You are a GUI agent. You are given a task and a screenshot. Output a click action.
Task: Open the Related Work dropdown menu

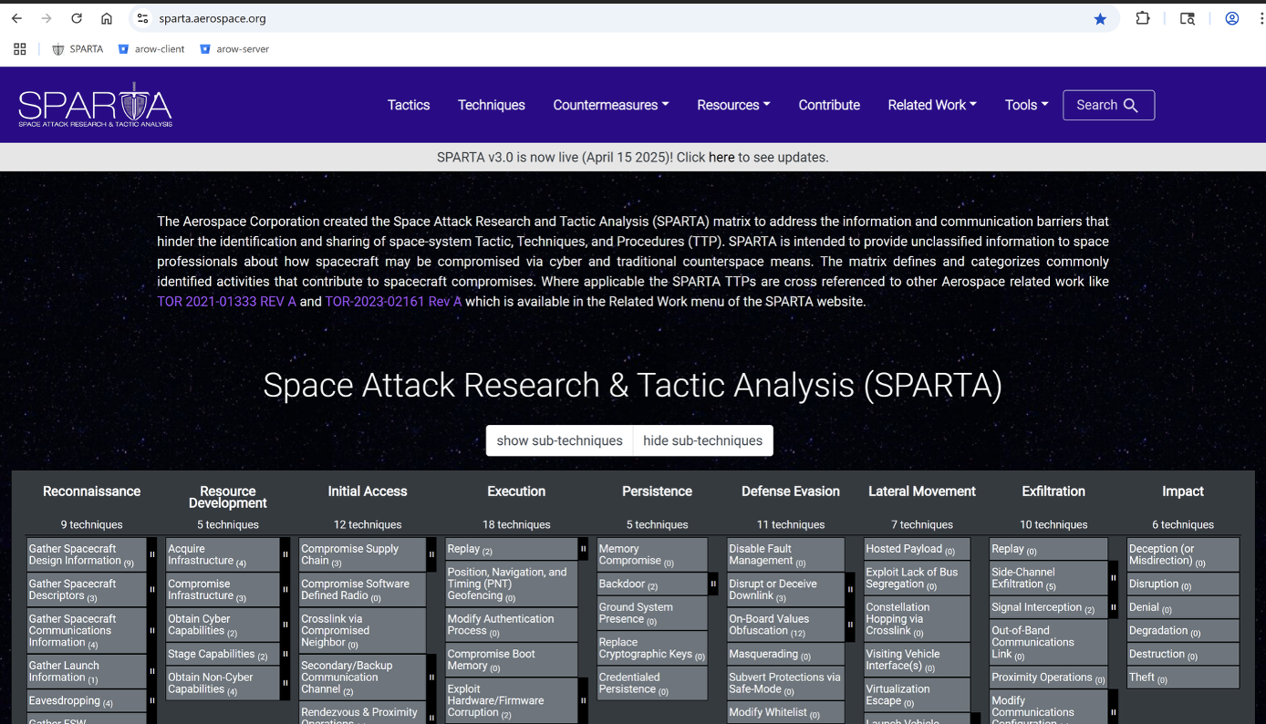click(x=932, y=105)
